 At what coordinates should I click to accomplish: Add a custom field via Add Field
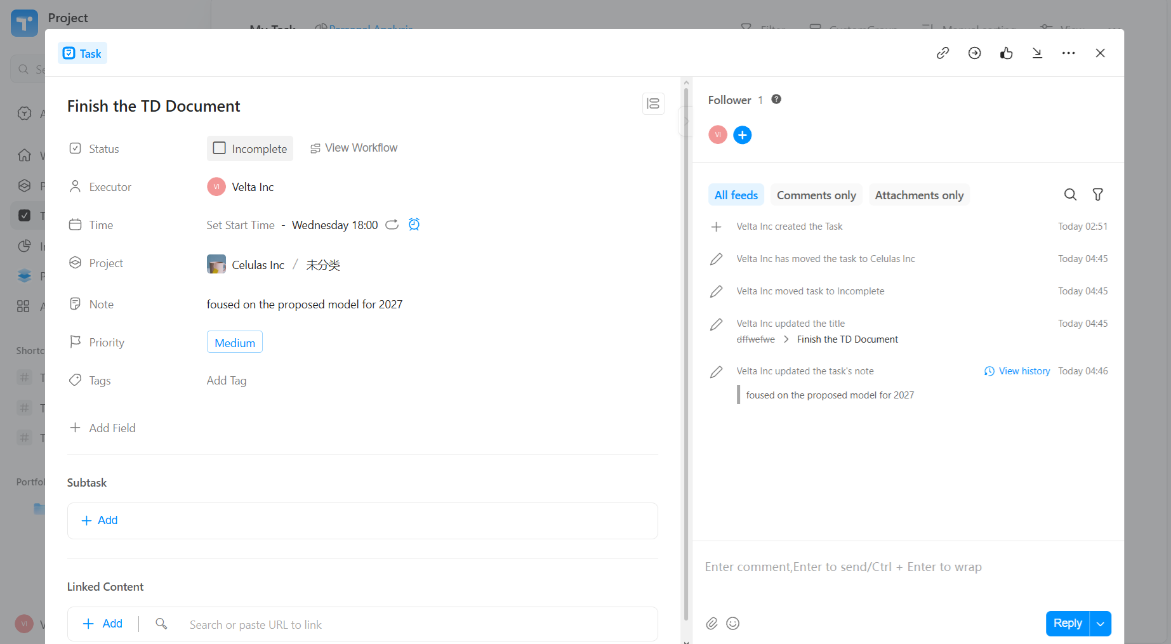[x=103, y=428]
